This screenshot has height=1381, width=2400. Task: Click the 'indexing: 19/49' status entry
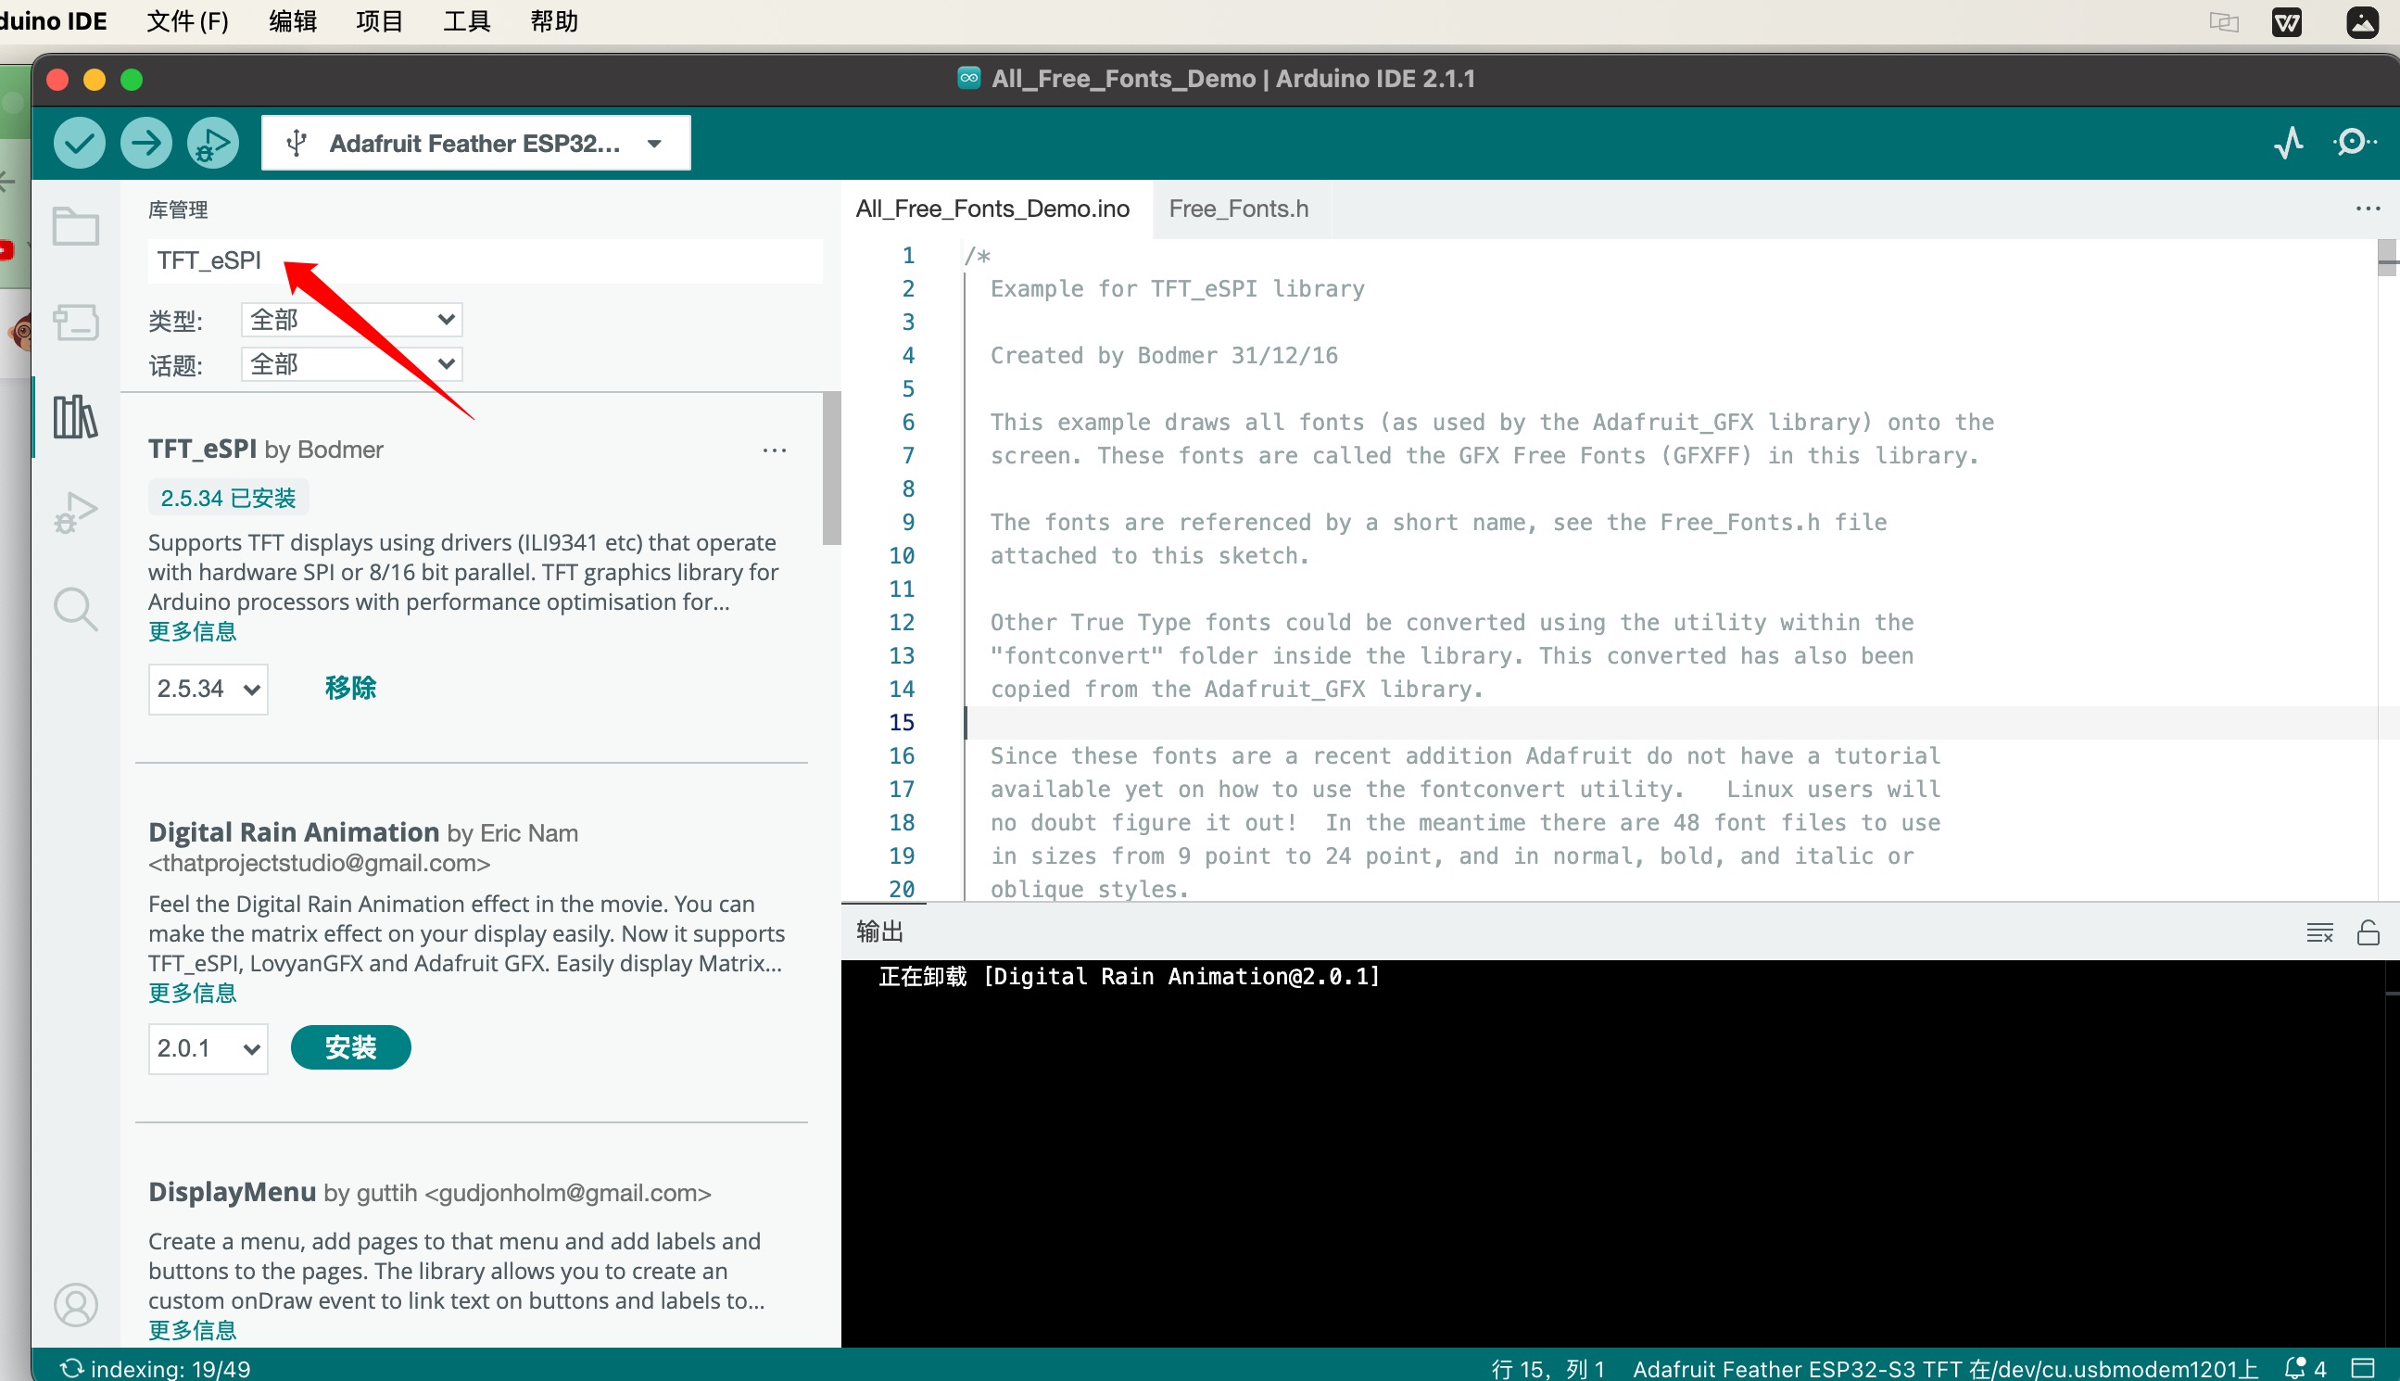pos(156,1369)
